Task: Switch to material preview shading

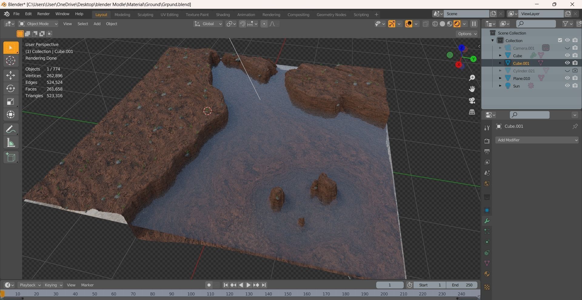Action: [x=450, y=24]
